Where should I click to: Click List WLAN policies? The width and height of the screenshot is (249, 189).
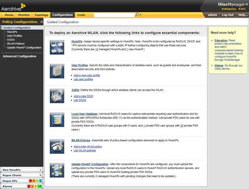click(85, 150)
